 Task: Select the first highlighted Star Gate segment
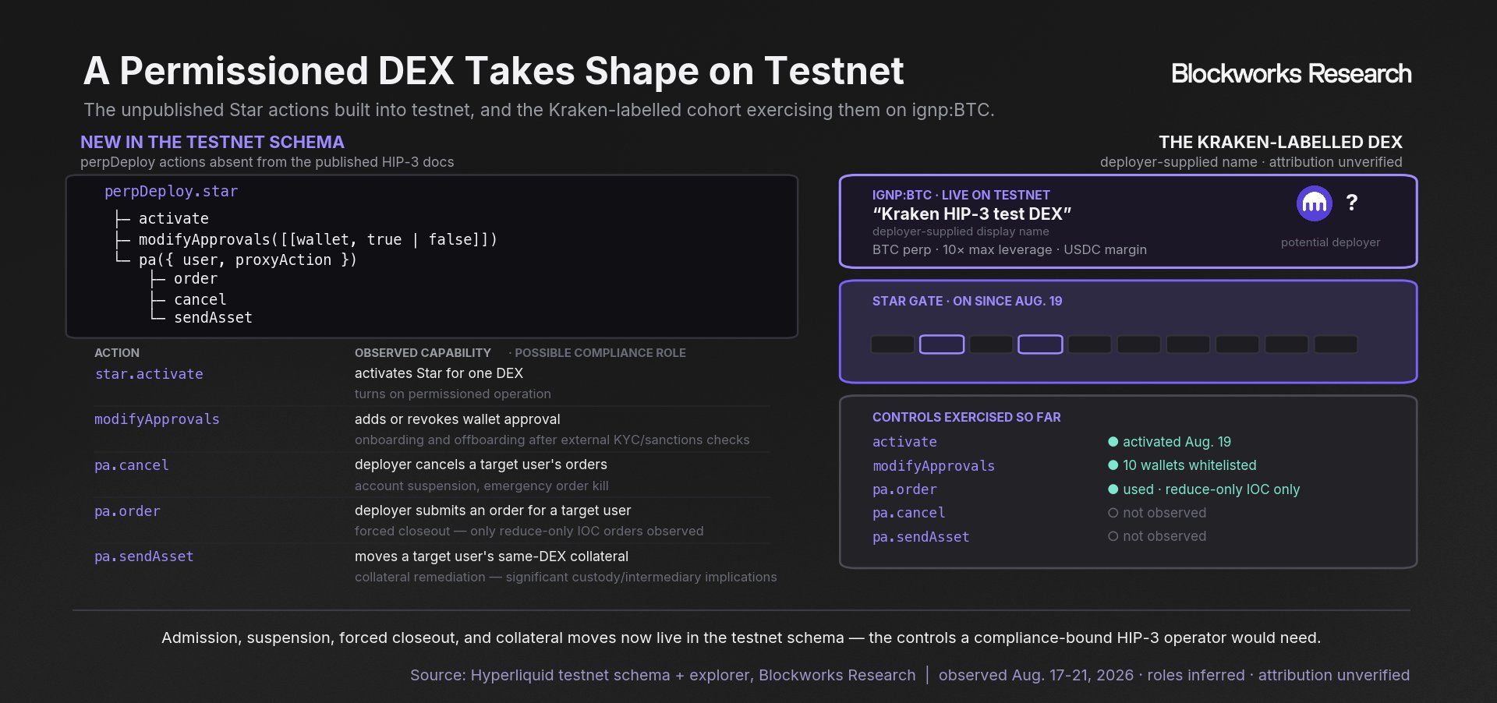click(942, 344)
